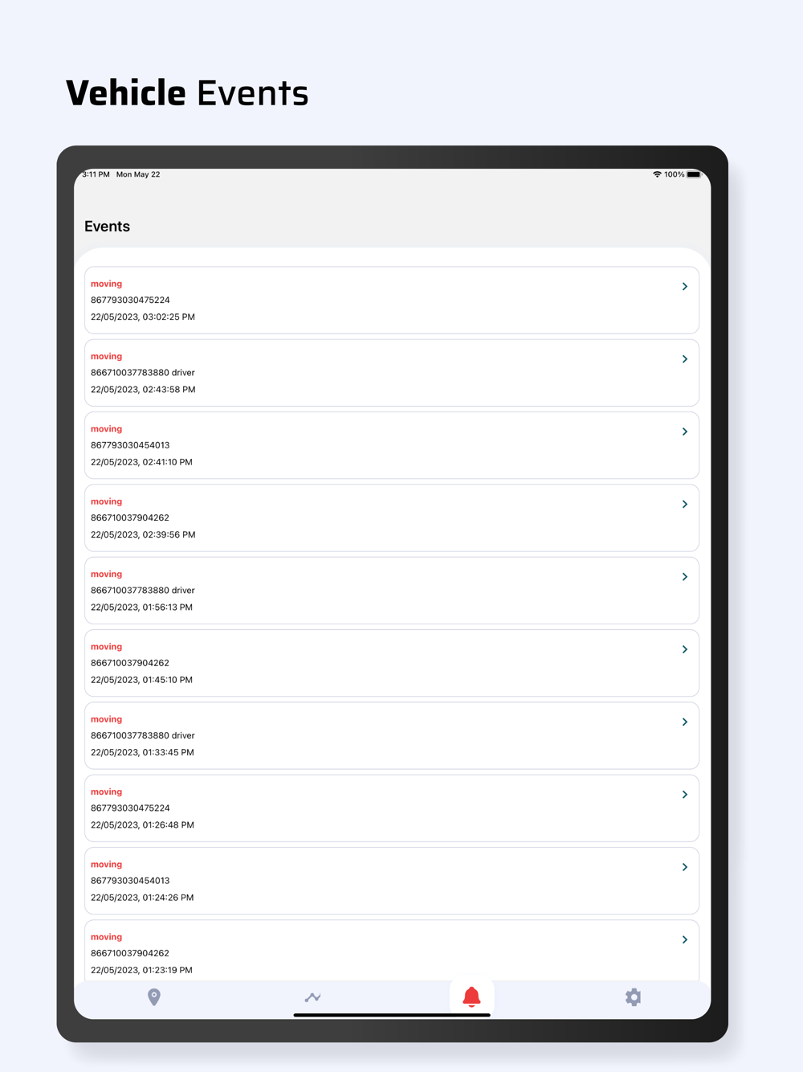Open chevron for 01:45:10 PM event
This screenshot has height=1072, width=803.
click(685, 649)
